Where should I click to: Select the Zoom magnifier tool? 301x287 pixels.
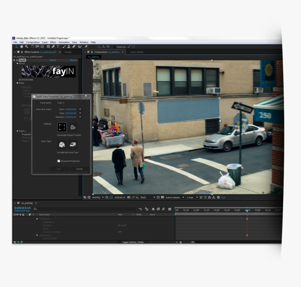point(27,46)
